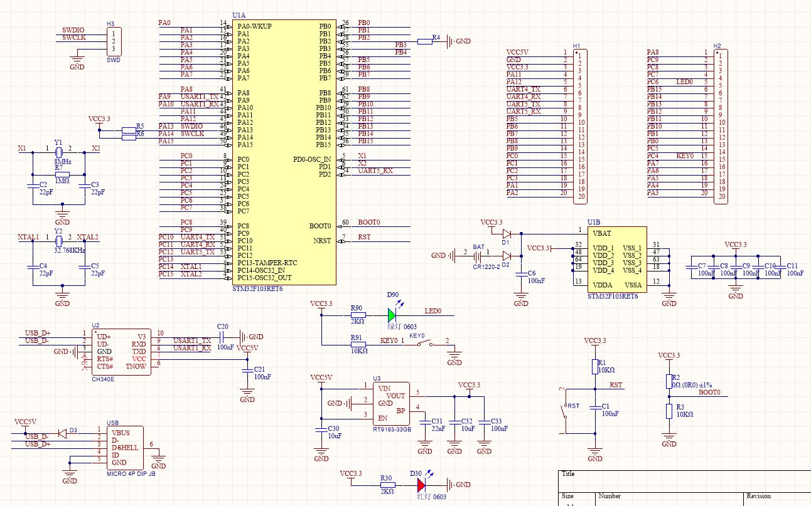Select the BAT CR1220-2 battery symbol
The image size is (811, 506).
click(478, 256)
